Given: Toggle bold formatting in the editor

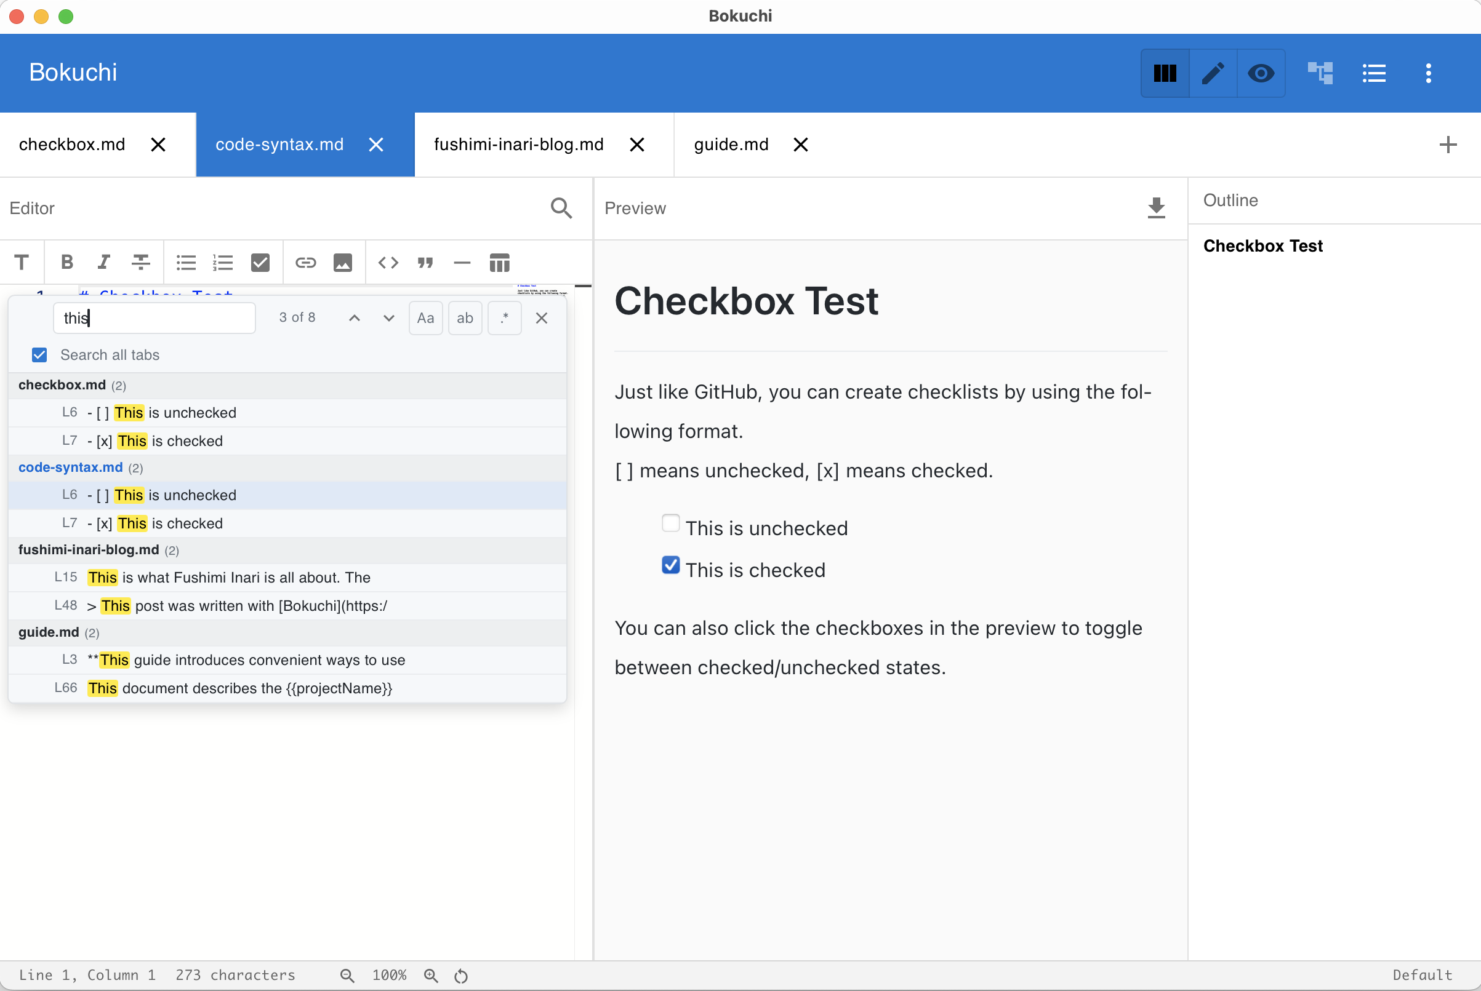Looking at the screenshot, I should (66, 261).
